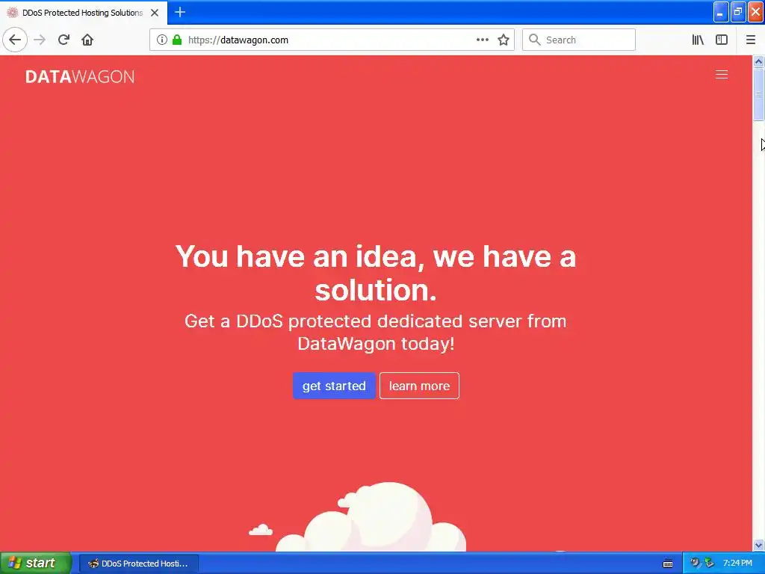The height and width of the screenshot is (574, 765).
Task: Click the 7:24 PM clock
Action: pos(737,564)
